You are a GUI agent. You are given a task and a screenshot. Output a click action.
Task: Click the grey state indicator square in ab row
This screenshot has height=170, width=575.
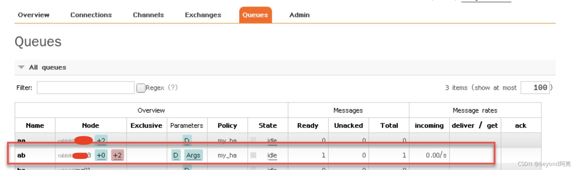click(x=253, y=155)
